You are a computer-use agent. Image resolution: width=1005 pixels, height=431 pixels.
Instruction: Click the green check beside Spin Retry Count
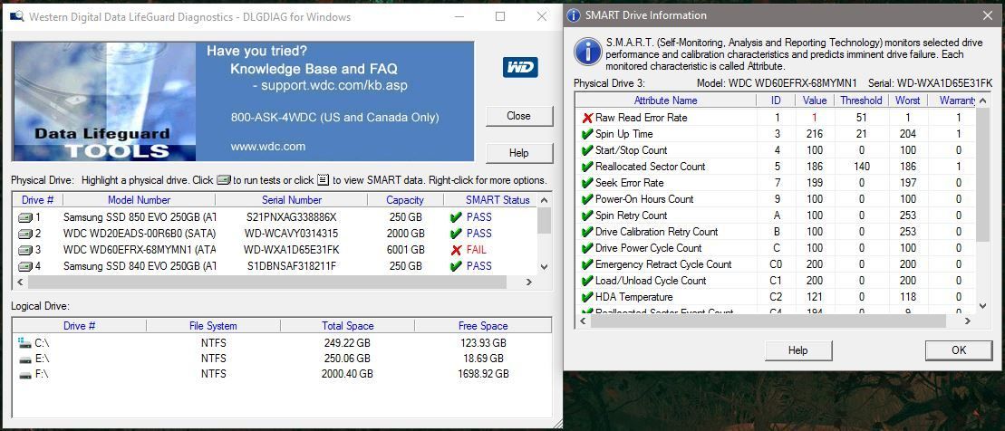(x=587, y=215)
